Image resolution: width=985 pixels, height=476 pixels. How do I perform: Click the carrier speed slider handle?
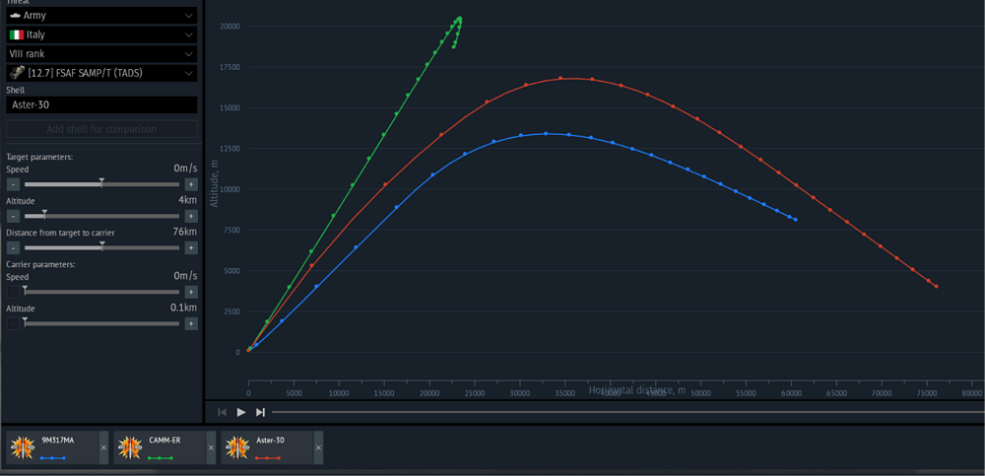tap(25, 290)
